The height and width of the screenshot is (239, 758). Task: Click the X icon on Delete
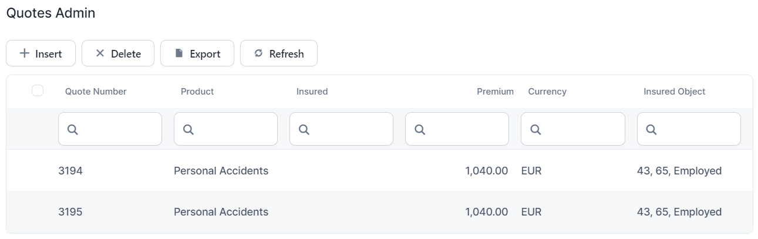pos(100,53)
